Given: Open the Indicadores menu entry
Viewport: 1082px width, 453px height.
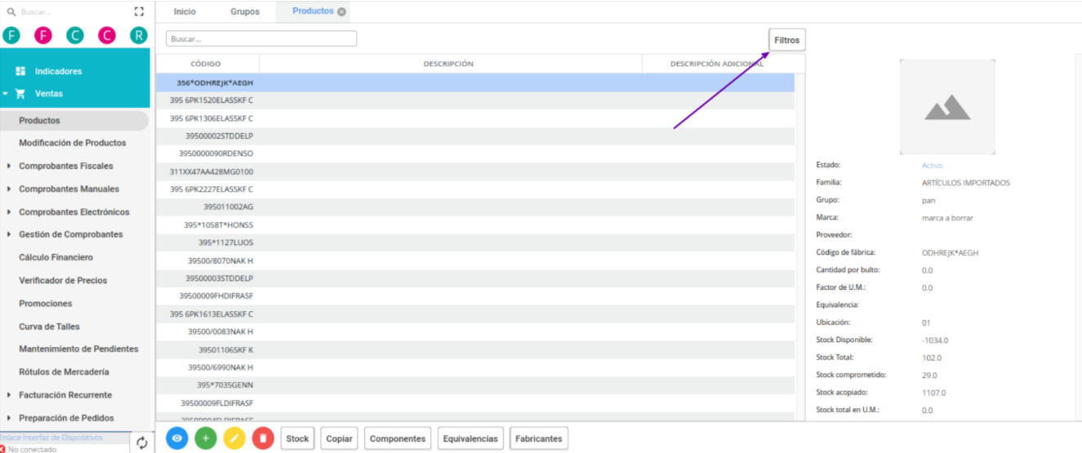Looking at the screenshot, I should click(58, 71).
